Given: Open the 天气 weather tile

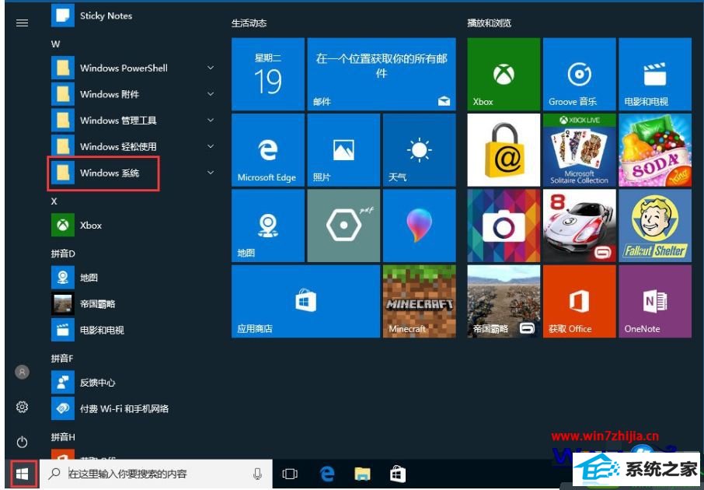Looking at the screenshot, I should point(420,149).
